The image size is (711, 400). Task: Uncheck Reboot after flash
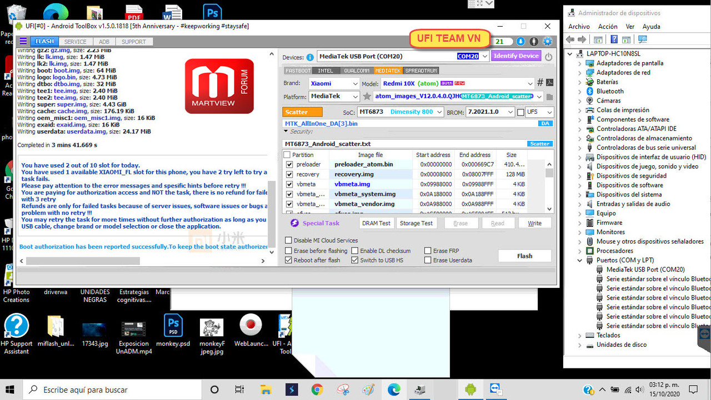coord(288,260)
